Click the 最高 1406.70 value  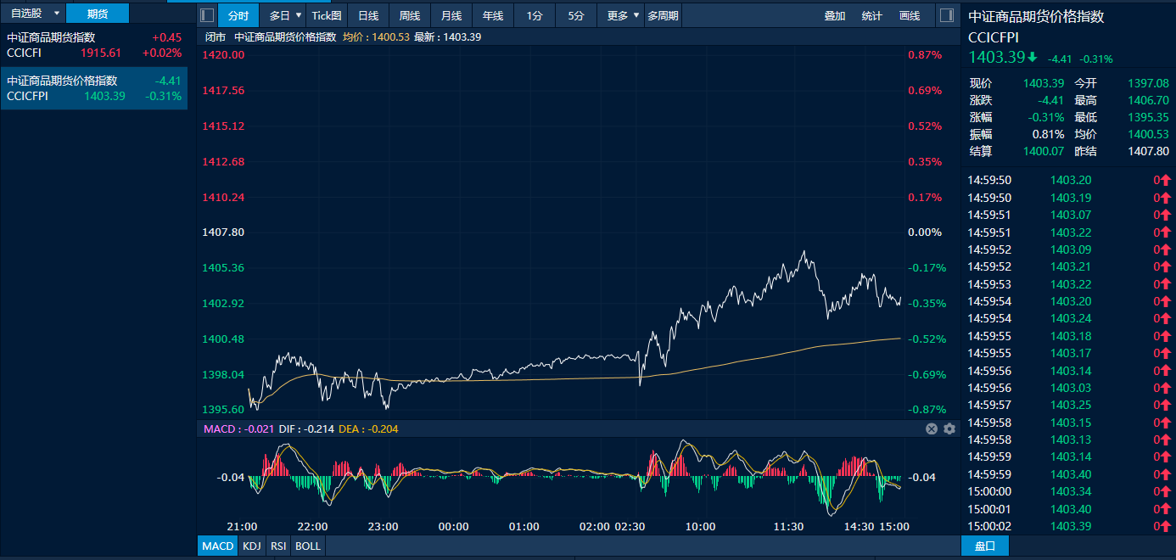[x=1148, y=100]
